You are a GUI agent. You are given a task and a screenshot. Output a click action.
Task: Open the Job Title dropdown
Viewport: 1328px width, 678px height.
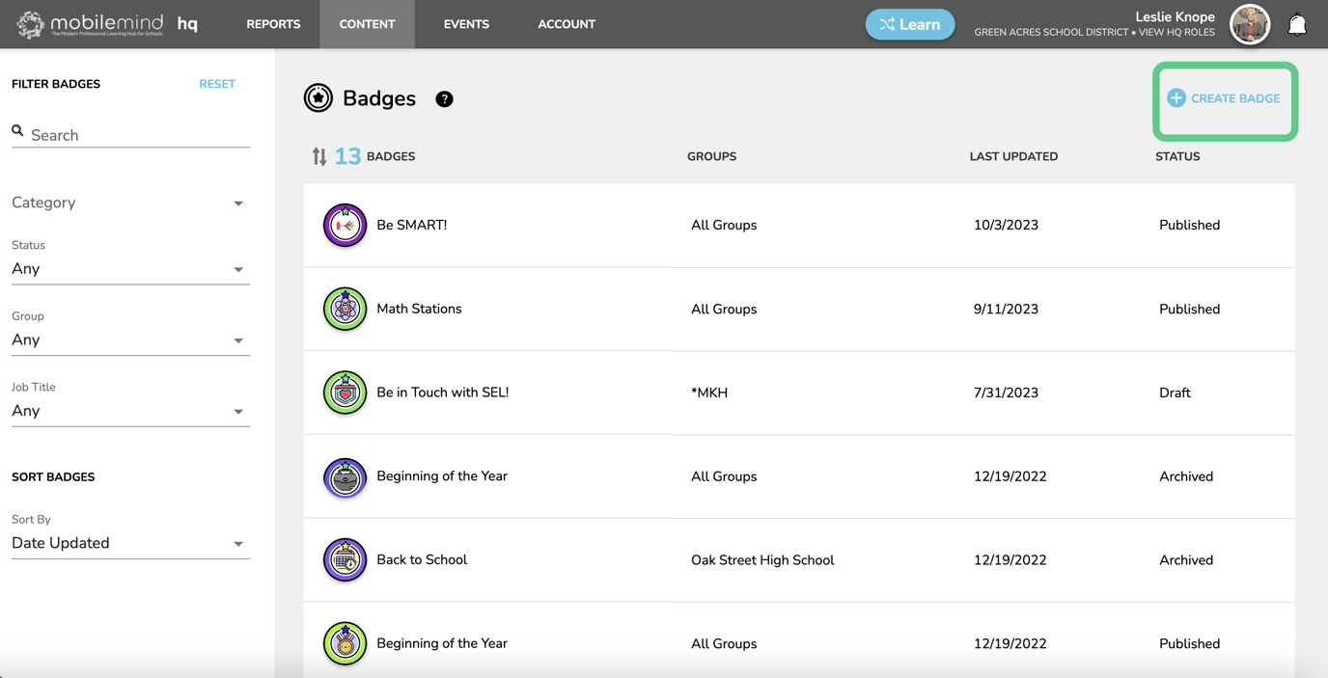click(130, 411)
